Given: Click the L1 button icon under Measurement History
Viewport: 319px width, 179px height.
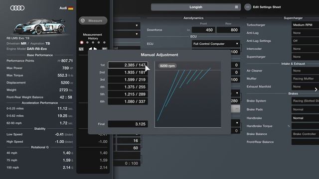Looking at the screenshot, I should [81, 49].
